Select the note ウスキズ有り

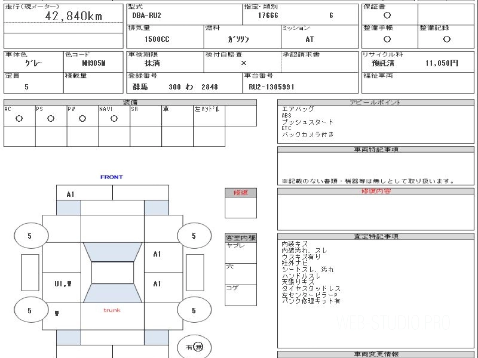pos(301,257)
